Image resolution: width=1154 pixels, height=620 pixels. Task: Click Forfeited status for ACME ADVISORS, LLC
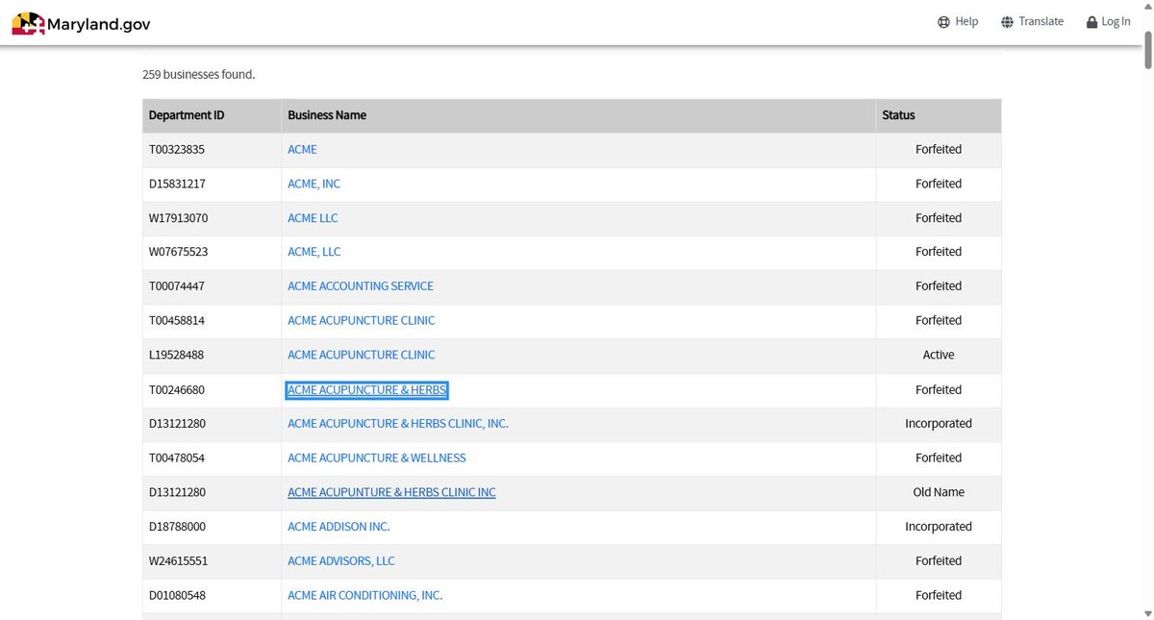coord(939,560)
